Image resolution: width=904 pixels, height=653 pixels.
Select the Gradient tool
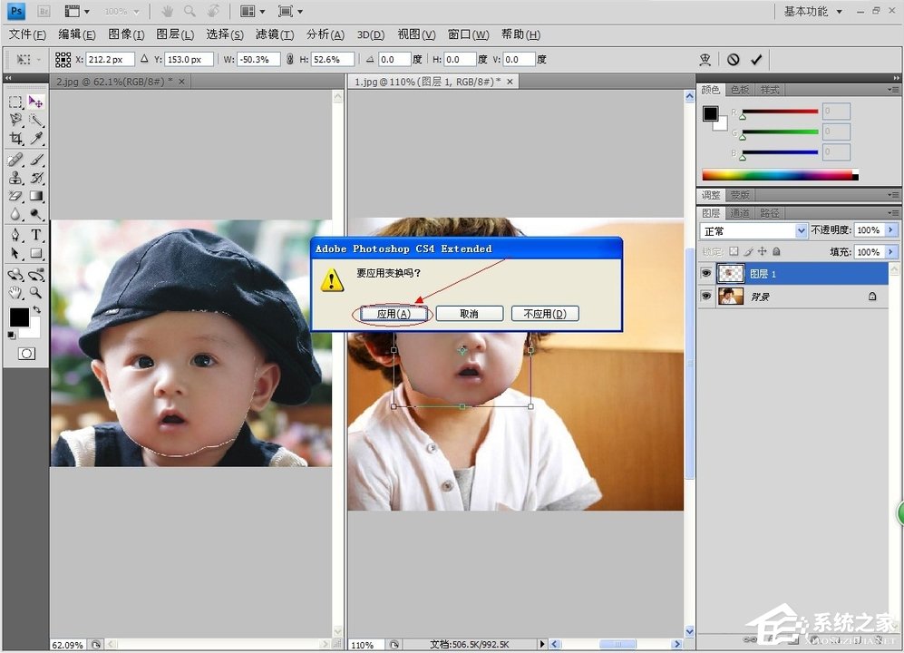click(35, 196)
